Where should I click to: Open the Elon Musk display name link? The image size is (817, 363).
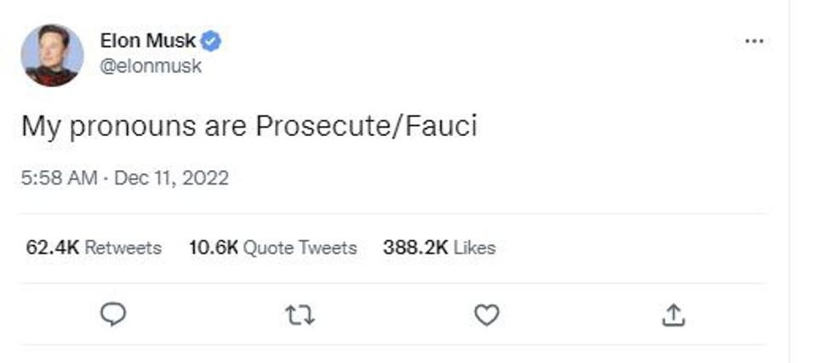(148, 40)
